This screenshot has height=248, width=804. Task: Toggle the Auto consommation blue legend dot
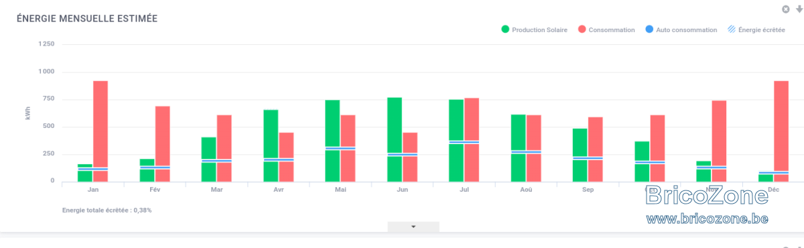649,29
